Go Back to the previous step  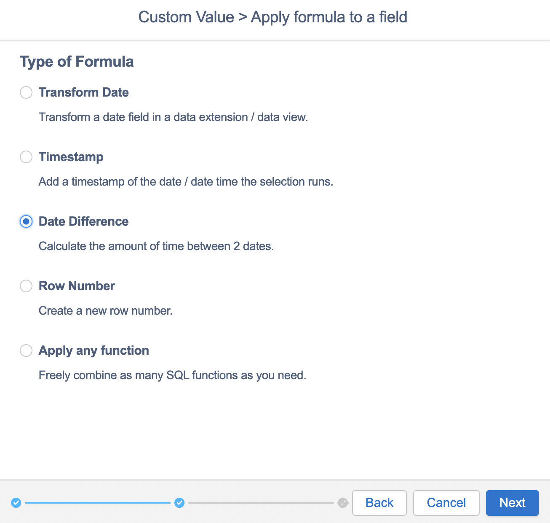click(x=379, y=503)
